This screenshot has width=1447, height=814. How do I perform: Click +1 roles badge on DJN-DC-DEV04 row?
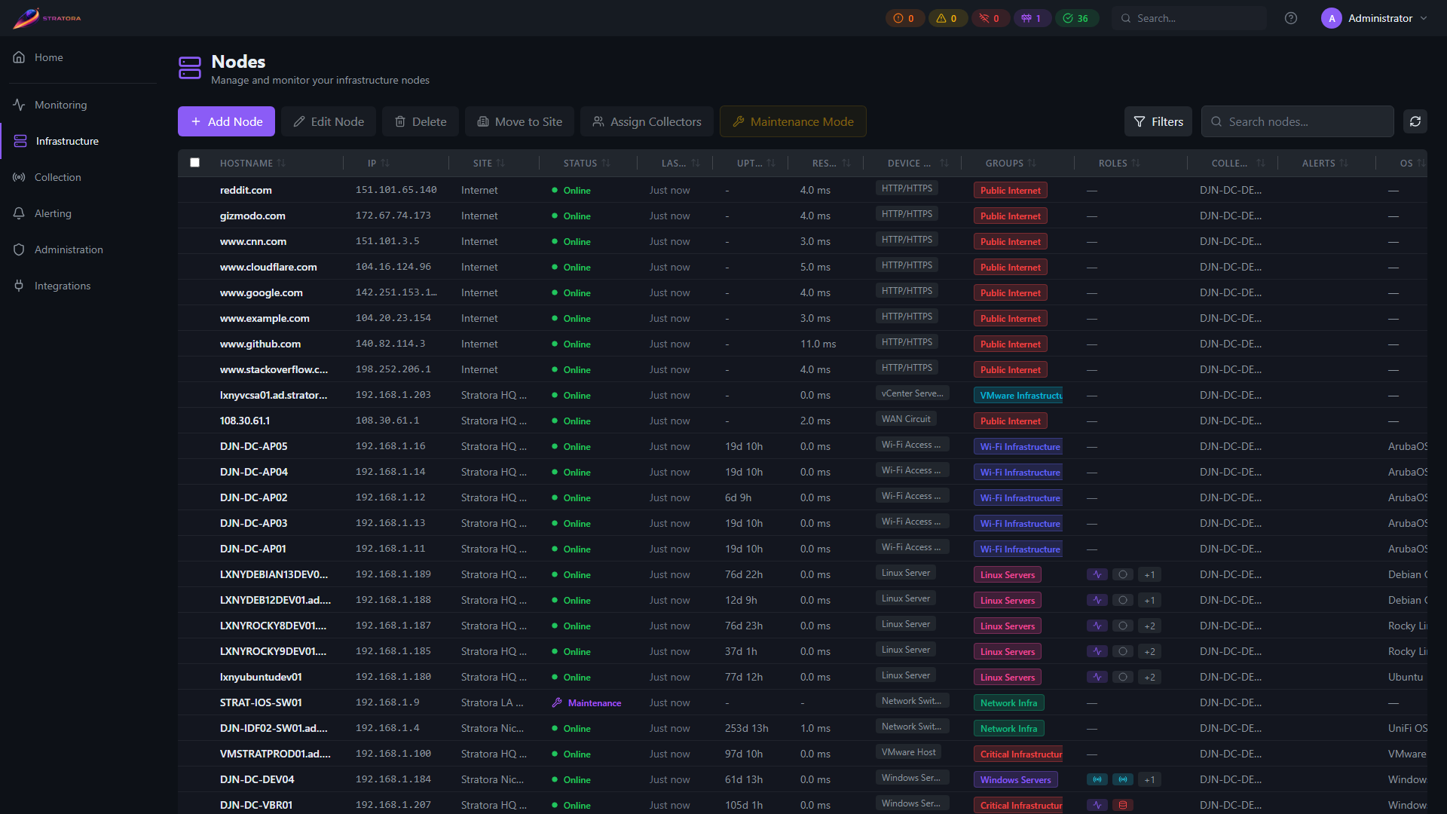tap(1149, 779)
